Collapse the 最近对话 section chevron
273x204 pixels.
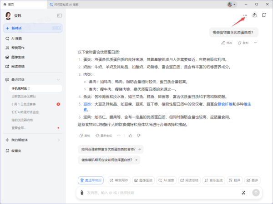(58, 80)
